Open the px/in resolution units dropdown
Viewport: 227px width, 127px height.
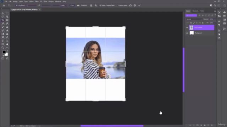64,6
